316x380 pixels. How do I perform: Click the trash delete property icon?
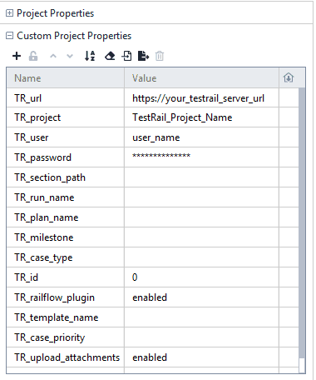click(x=160, y=56)
